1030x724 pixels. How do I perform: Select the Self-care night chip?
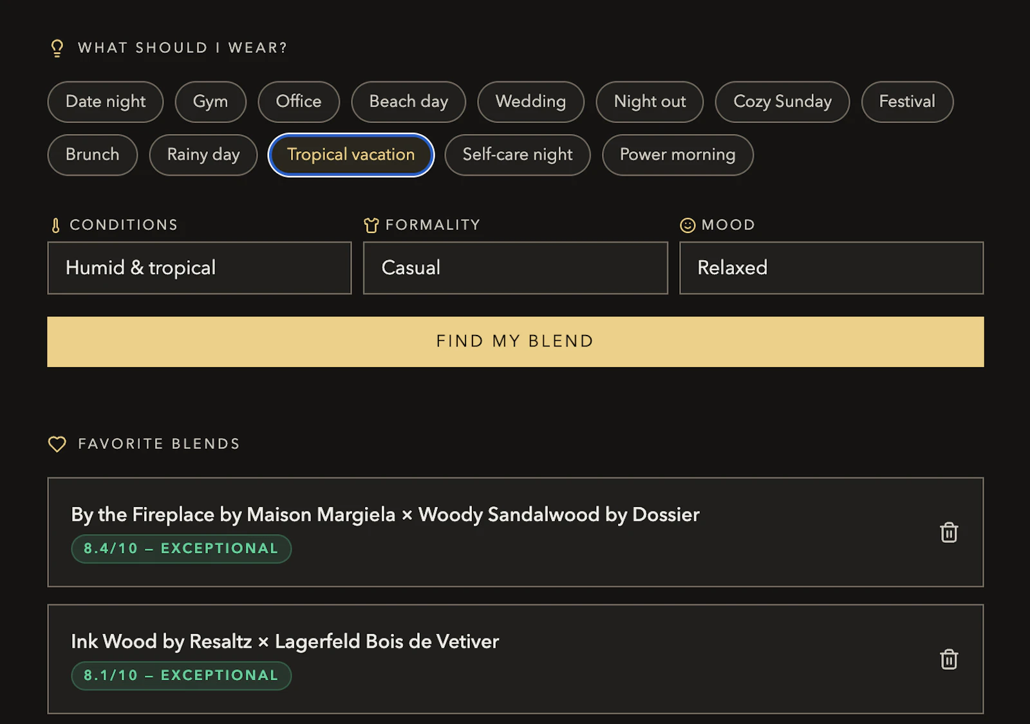click(517, 155)
